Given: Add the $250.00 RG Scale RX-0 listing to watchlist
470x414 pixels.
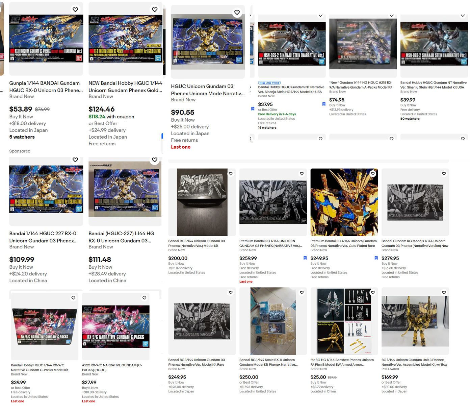Looking at the screenshot, I should click(x=302, y=292).
